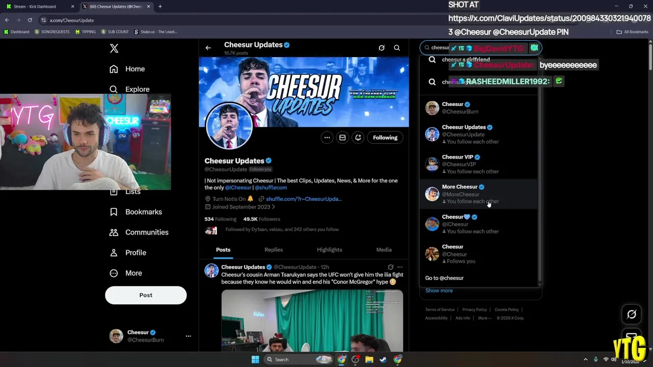This screenshot has width=653, height=367.
Task: Open the first post's three-dot menu
Action: tap(400, 267)
